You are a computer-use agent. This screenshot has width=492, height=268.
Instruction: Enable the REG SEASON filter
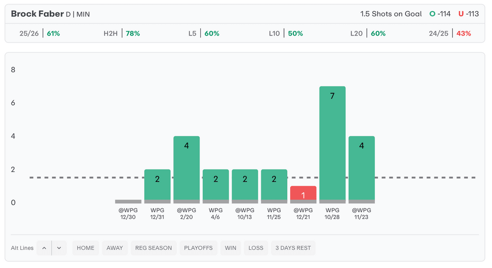click(154, 248)
